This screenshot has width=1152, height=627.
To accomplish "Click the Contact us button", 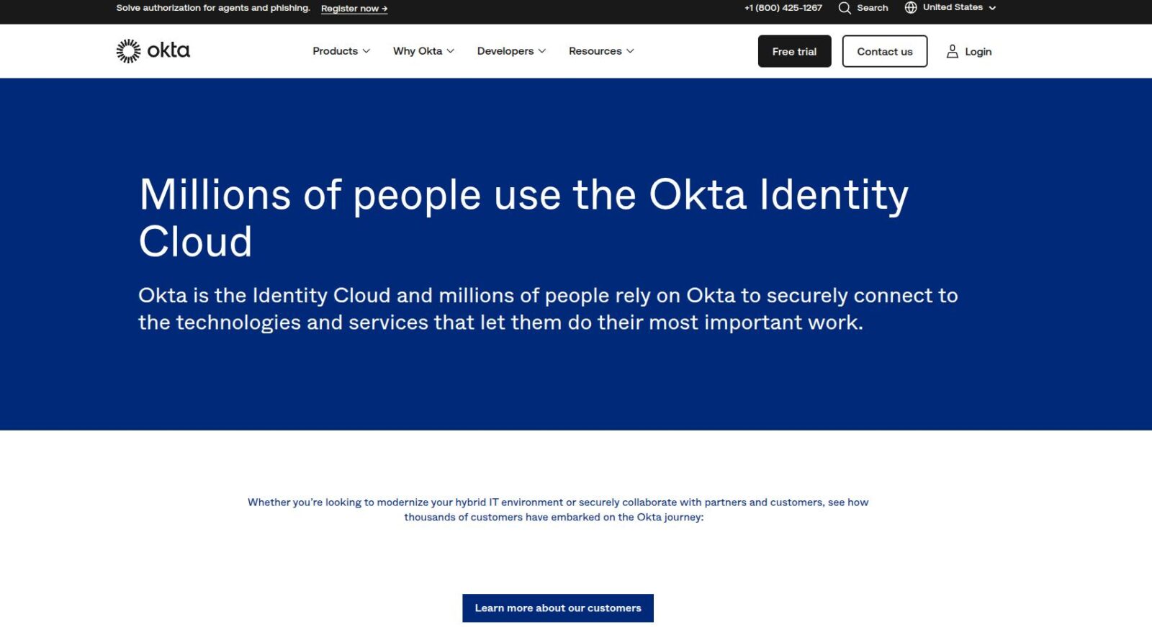I will tap(884, 51).
